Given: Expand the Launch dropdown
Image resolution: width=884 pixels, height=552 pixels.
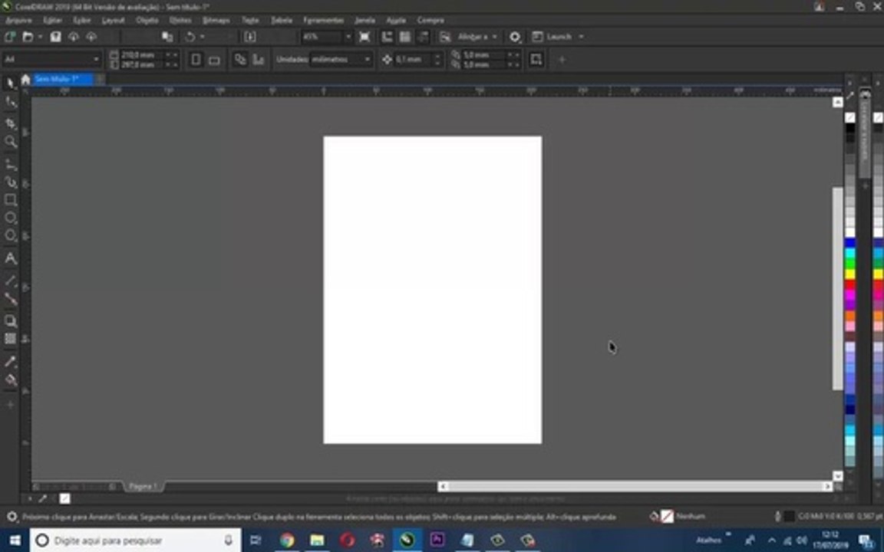Looking at the screenshot, I should click(581, 37).
